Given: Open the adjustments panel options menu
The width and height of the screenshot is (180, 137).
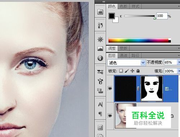Looking at the screenshot, I should click(179, 48).
